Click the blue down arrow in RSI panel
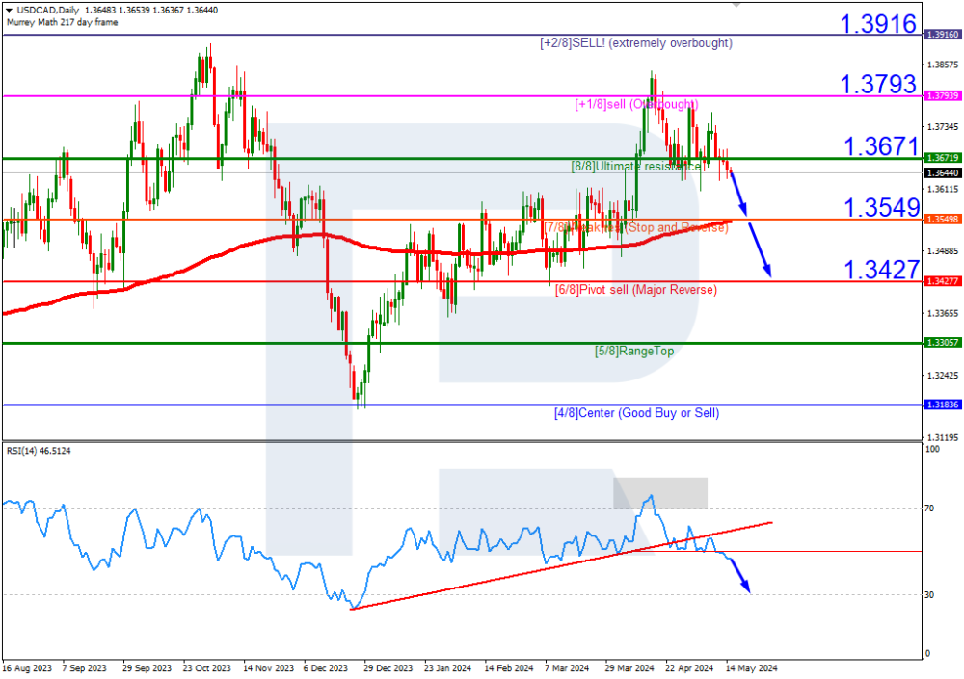Image resolution: width=964 pixels, height=679 pixels. coord(739,575)
